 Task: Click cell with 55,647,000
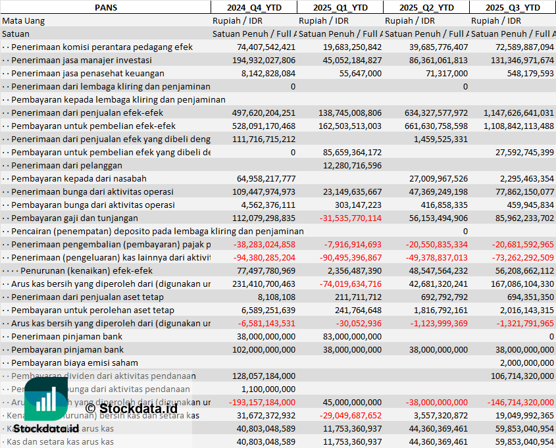tap(361, 74)
